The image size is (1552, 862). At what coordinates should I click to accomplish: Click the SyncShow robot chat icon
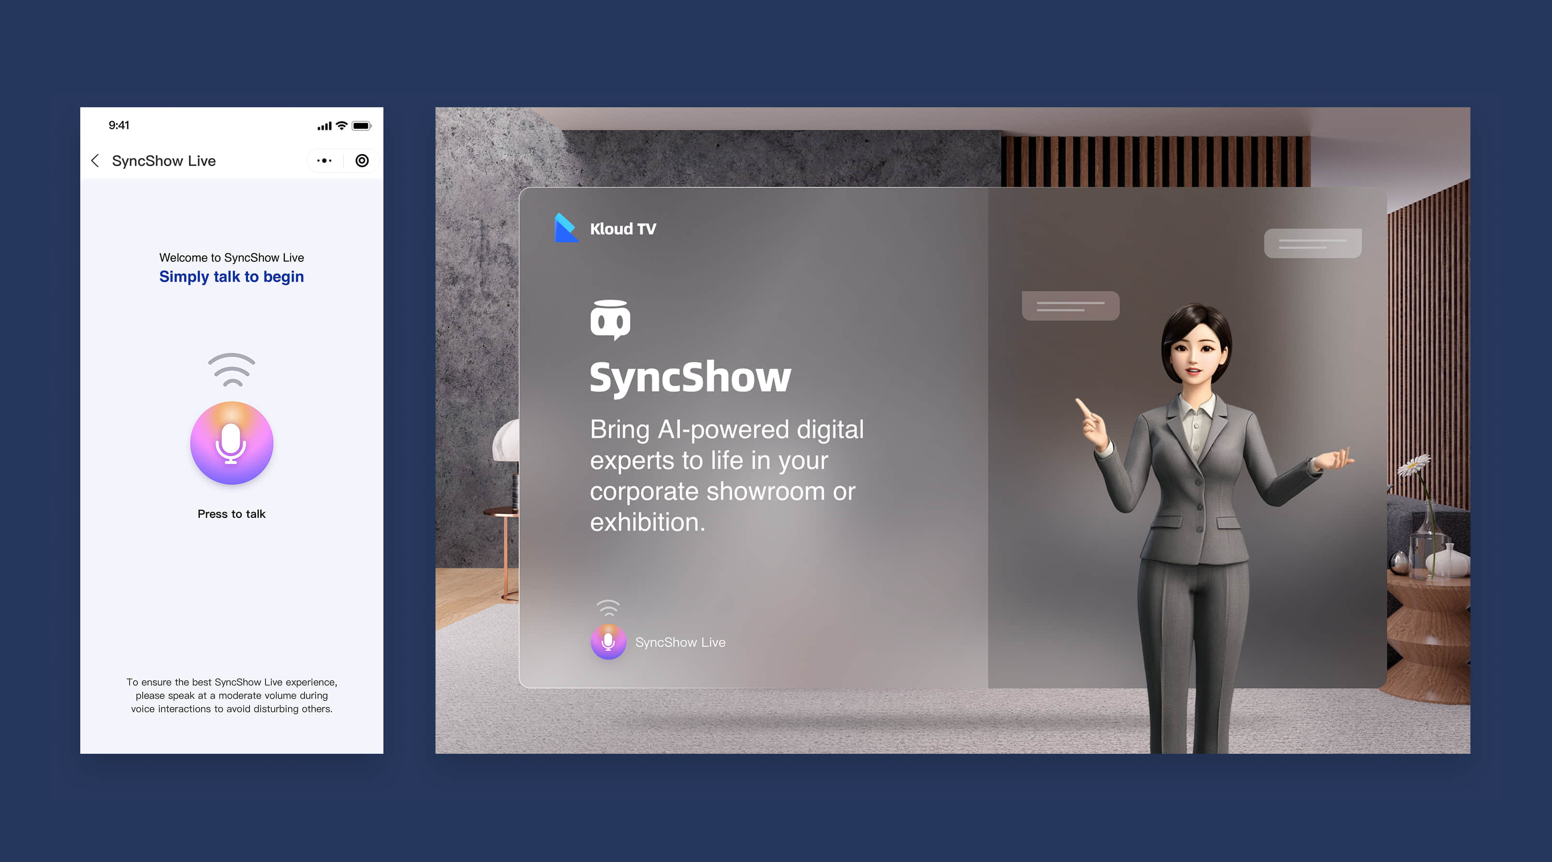tap(610, 320)
